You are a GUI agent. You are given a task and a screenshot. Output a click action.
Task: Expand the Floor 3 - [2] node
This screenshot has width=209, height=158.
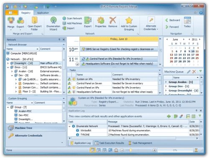click(16, 91)
